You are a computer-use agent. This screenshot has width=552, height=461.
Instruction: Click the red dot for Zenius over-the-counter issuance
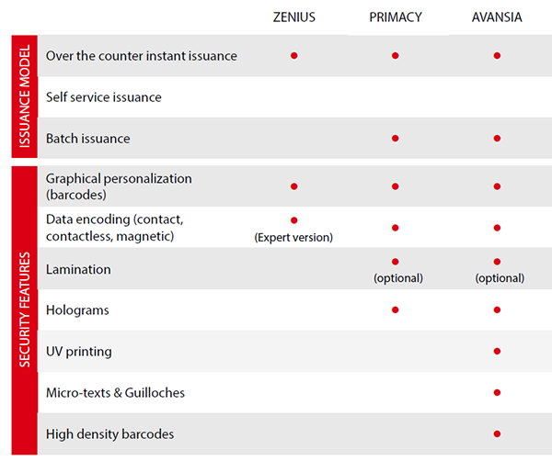coord(294,55)
